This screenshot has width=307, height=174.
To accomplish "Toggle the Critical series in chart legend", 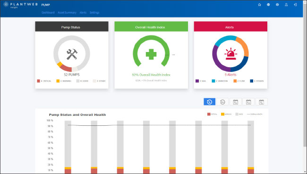I will pos(212,114).
